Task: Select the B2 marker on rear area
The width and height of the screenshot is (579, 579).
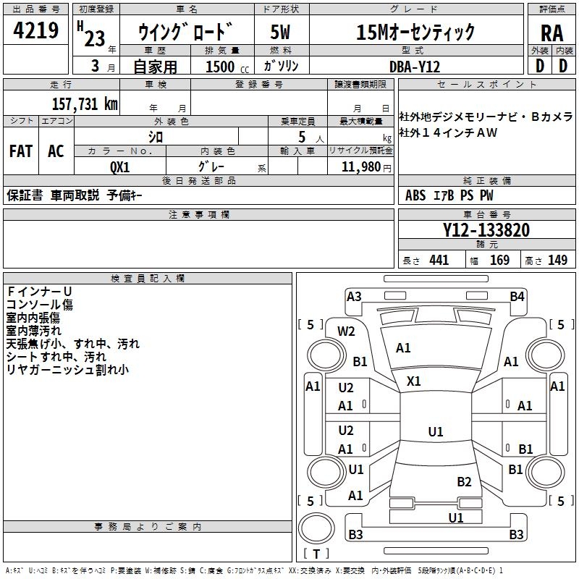Action: (464, 481)
